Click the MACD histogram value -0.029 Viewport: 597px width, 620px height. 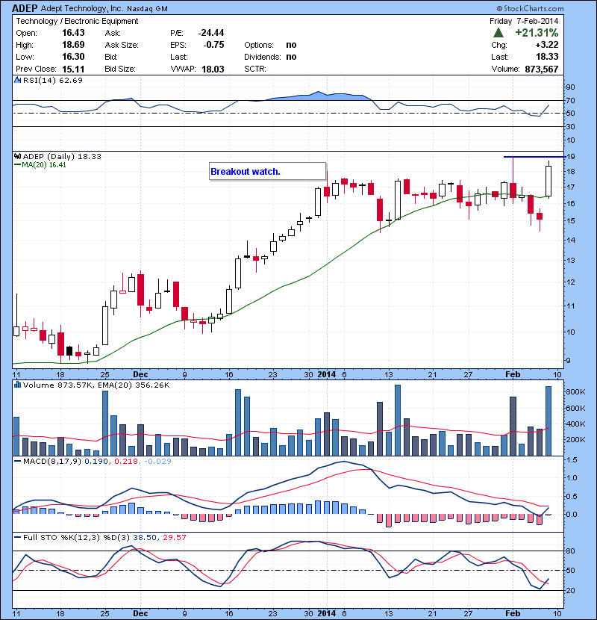pos(157,461)
